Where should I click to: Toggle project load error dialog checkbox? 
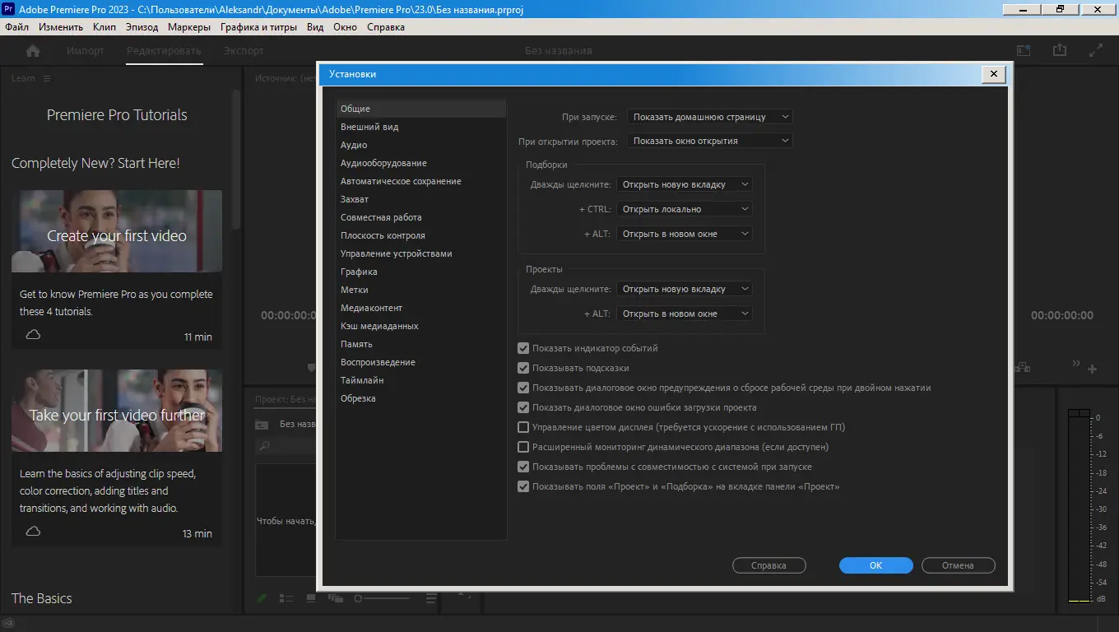tap(523, 407)
